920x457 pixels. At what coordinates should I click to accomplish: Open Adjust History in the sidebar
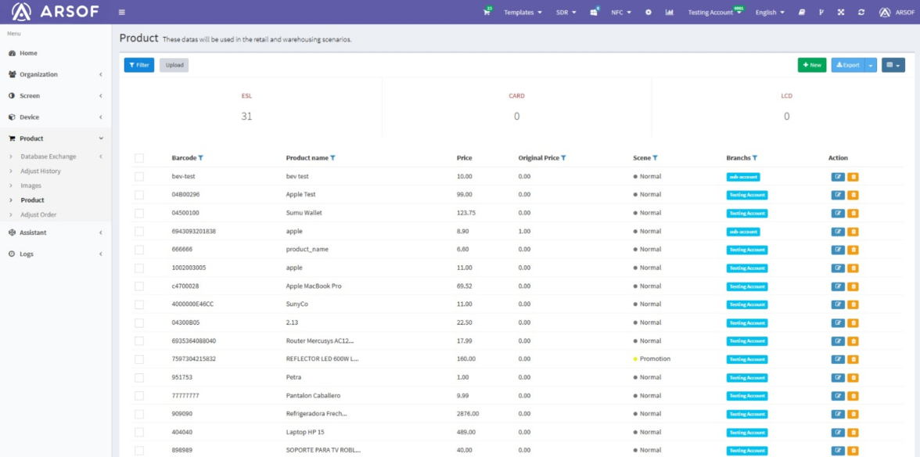coord(41,171)
